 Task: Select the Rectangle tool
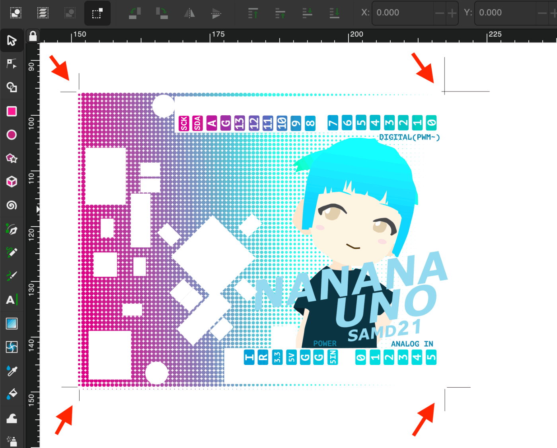click(x=12, y=111)
